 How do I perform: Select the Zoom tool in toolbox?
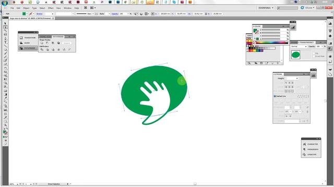[x=5, y=125]
